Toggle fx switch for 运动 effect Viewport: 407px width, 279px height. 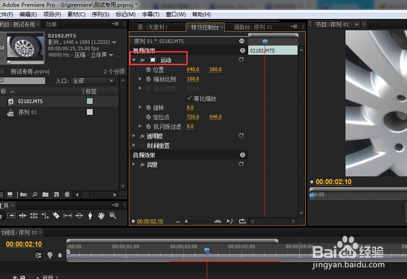click(142, 60)
